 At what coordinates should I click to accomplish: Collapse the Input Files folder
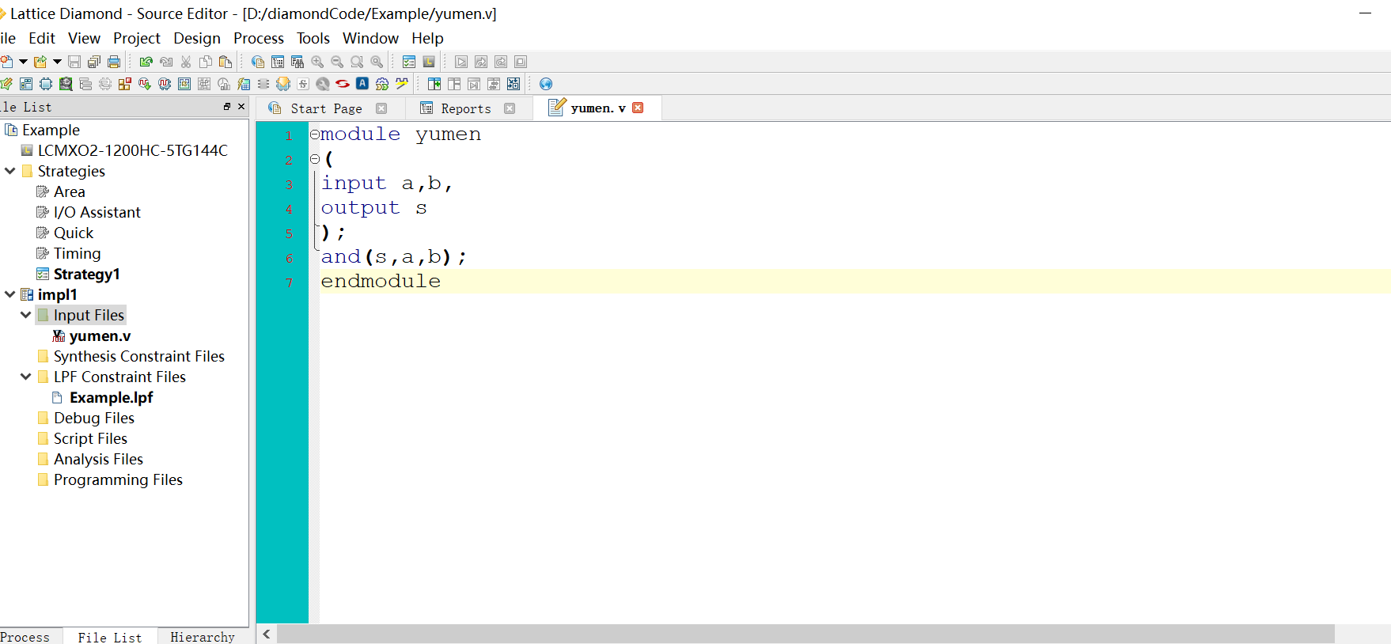pos(26,315)
